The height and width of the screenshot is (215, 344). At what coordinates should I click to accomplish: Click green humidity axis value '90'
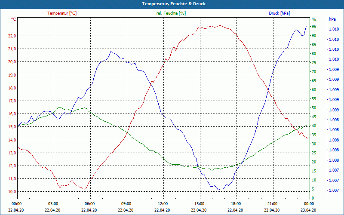(314, 36)
